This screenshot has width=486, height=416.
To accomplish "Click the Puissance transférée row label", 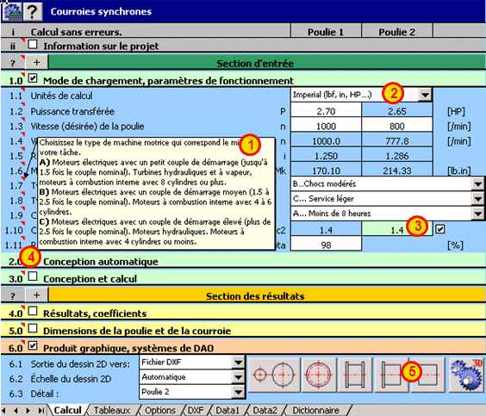I will (x=72, y=111).
